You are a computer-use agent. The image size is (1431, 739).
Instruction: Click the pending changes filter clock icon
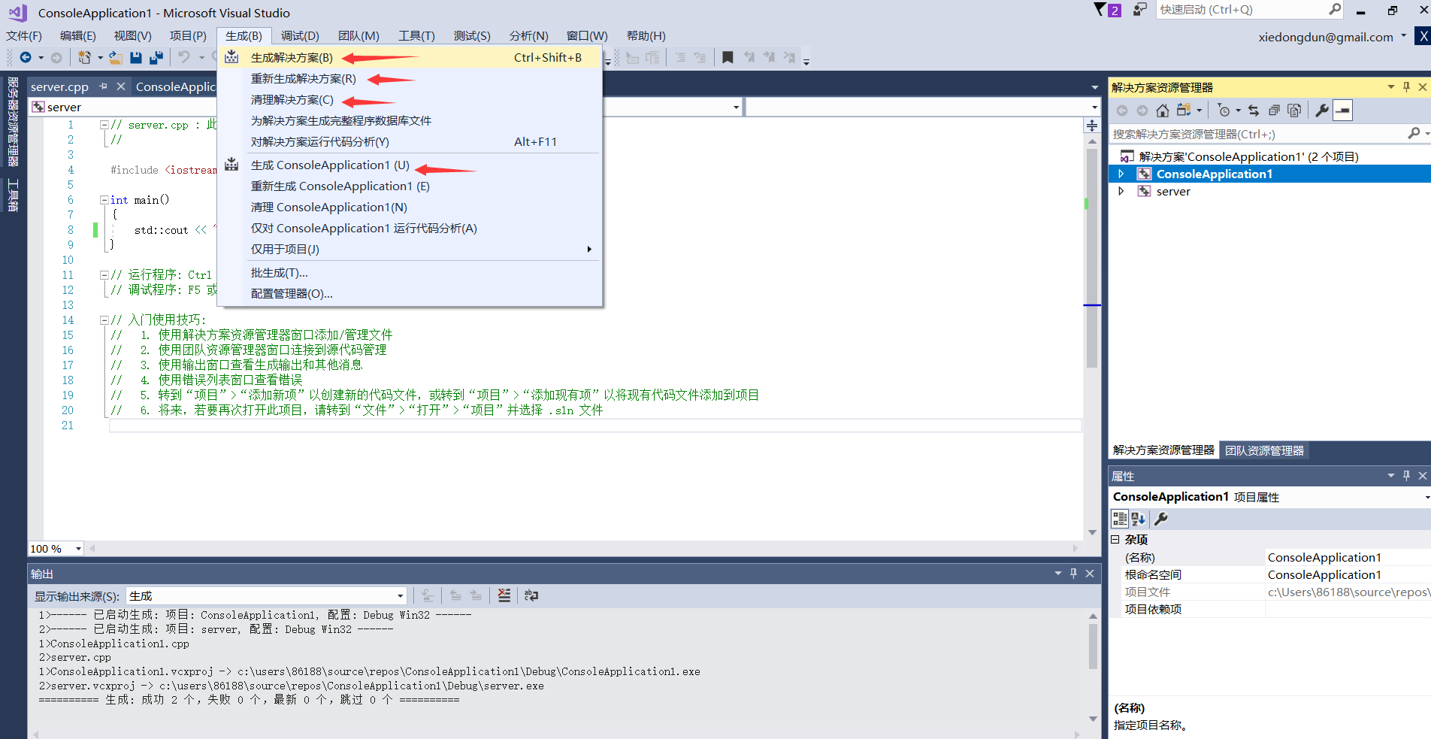[x=1224, y=111]
